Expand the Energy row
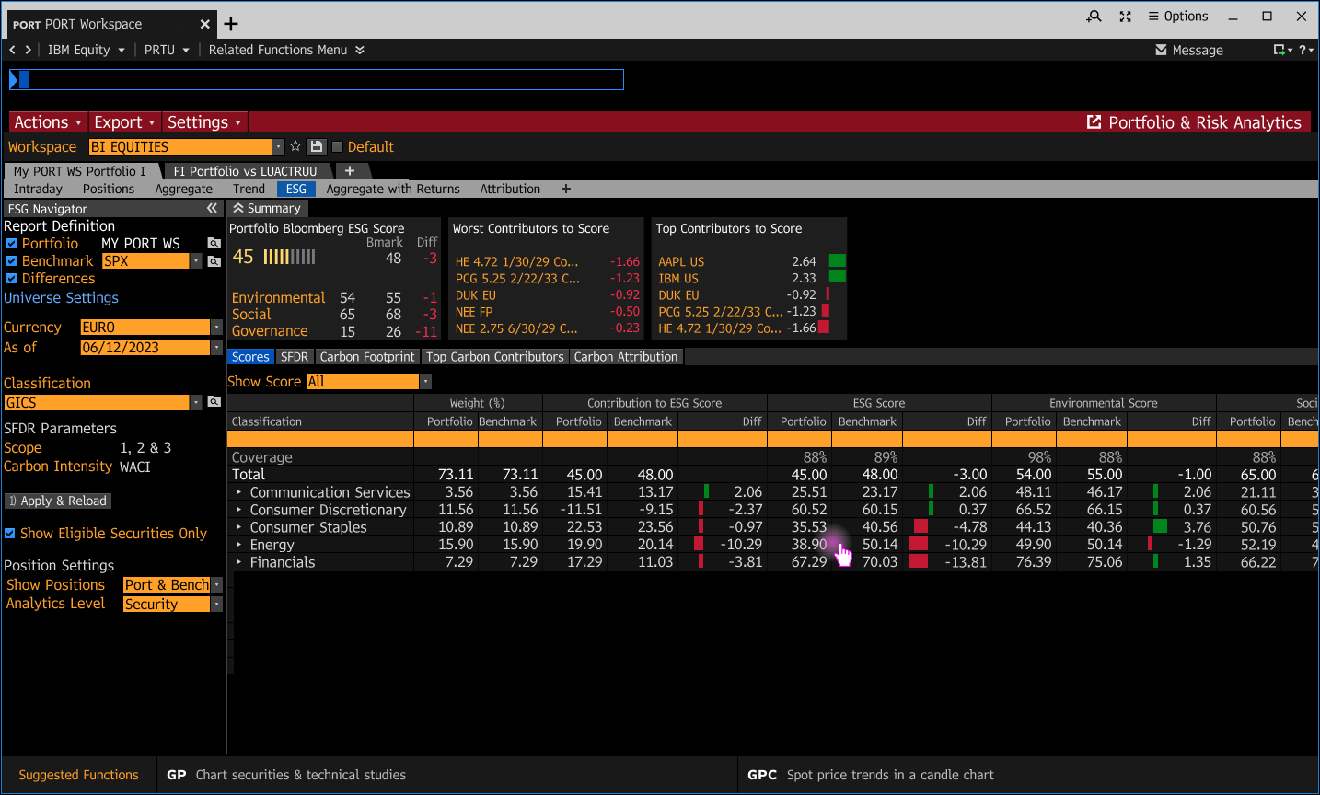The height and width of the screenshot is (795, 1320). (238, 545)
